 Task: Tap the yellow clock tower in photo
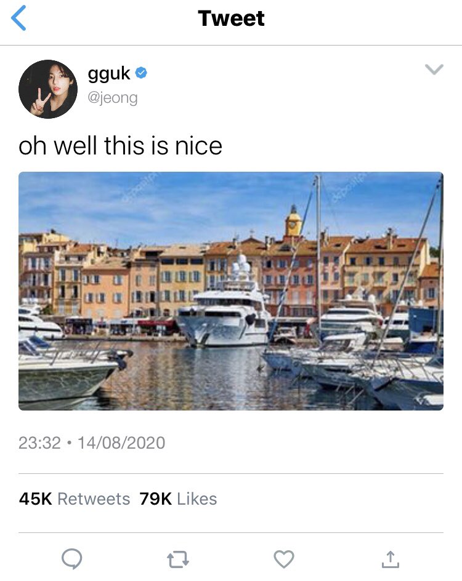[293, 221]
